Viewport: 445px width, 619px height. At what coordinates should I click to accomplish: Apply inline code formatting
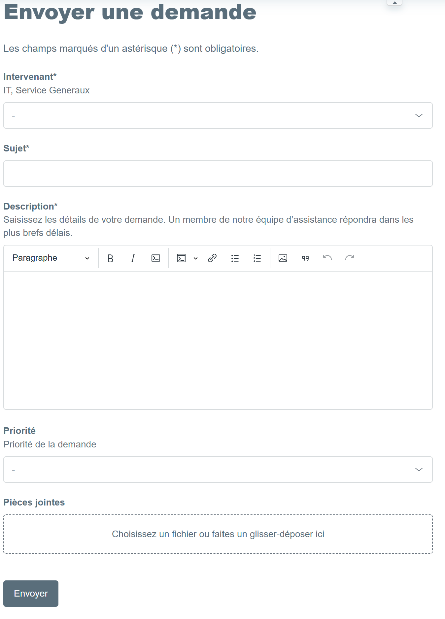click(156, 258)
